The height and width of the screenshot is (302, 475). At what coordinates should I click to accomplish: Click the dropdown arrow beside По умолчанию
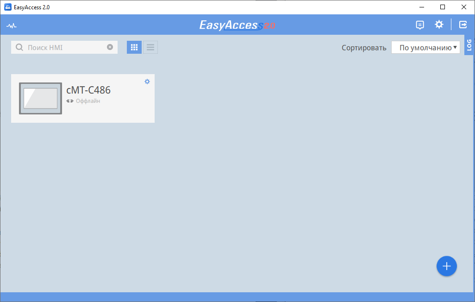tap(455, 47)
